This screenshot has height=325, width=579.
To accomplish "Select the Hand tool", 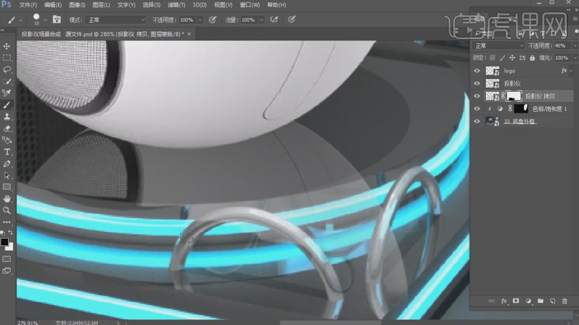I will tap(6, 199).
